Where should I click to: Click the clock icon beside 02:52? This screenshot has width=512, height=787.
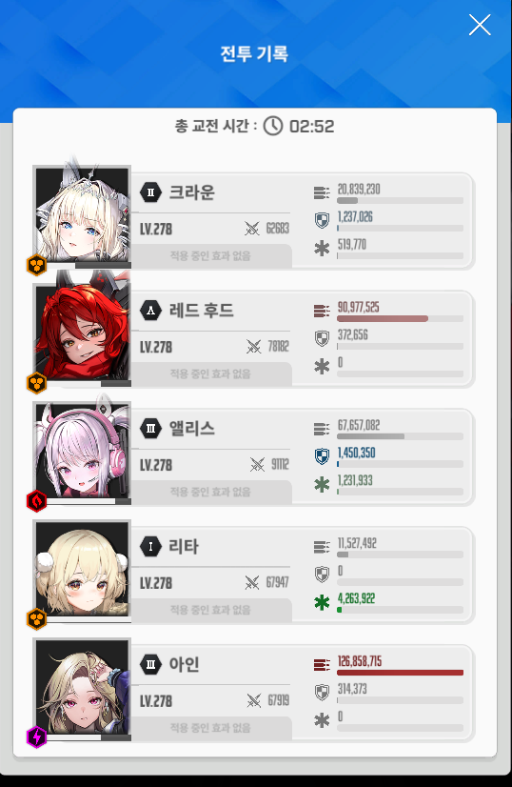coord(273,126)
